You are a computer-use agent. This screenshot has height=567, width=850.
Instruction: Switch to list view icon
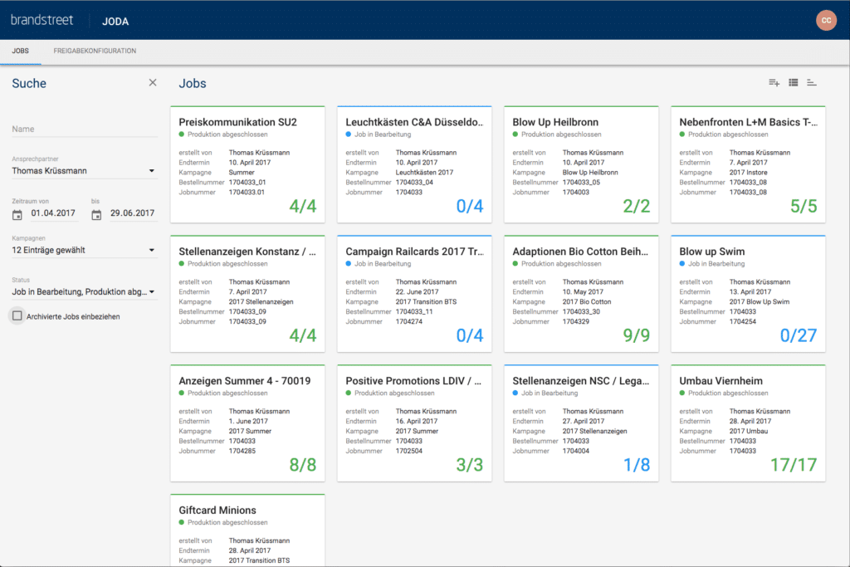coord(793,82)
